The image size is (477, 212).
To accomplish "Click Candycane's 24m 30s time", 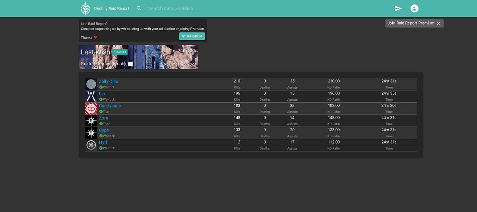I will tap(389, 105).
